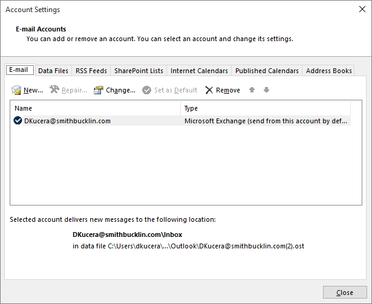Screen dimensions: 372x304
Task: Click the Repair tools icon
Action: (54, 89)
